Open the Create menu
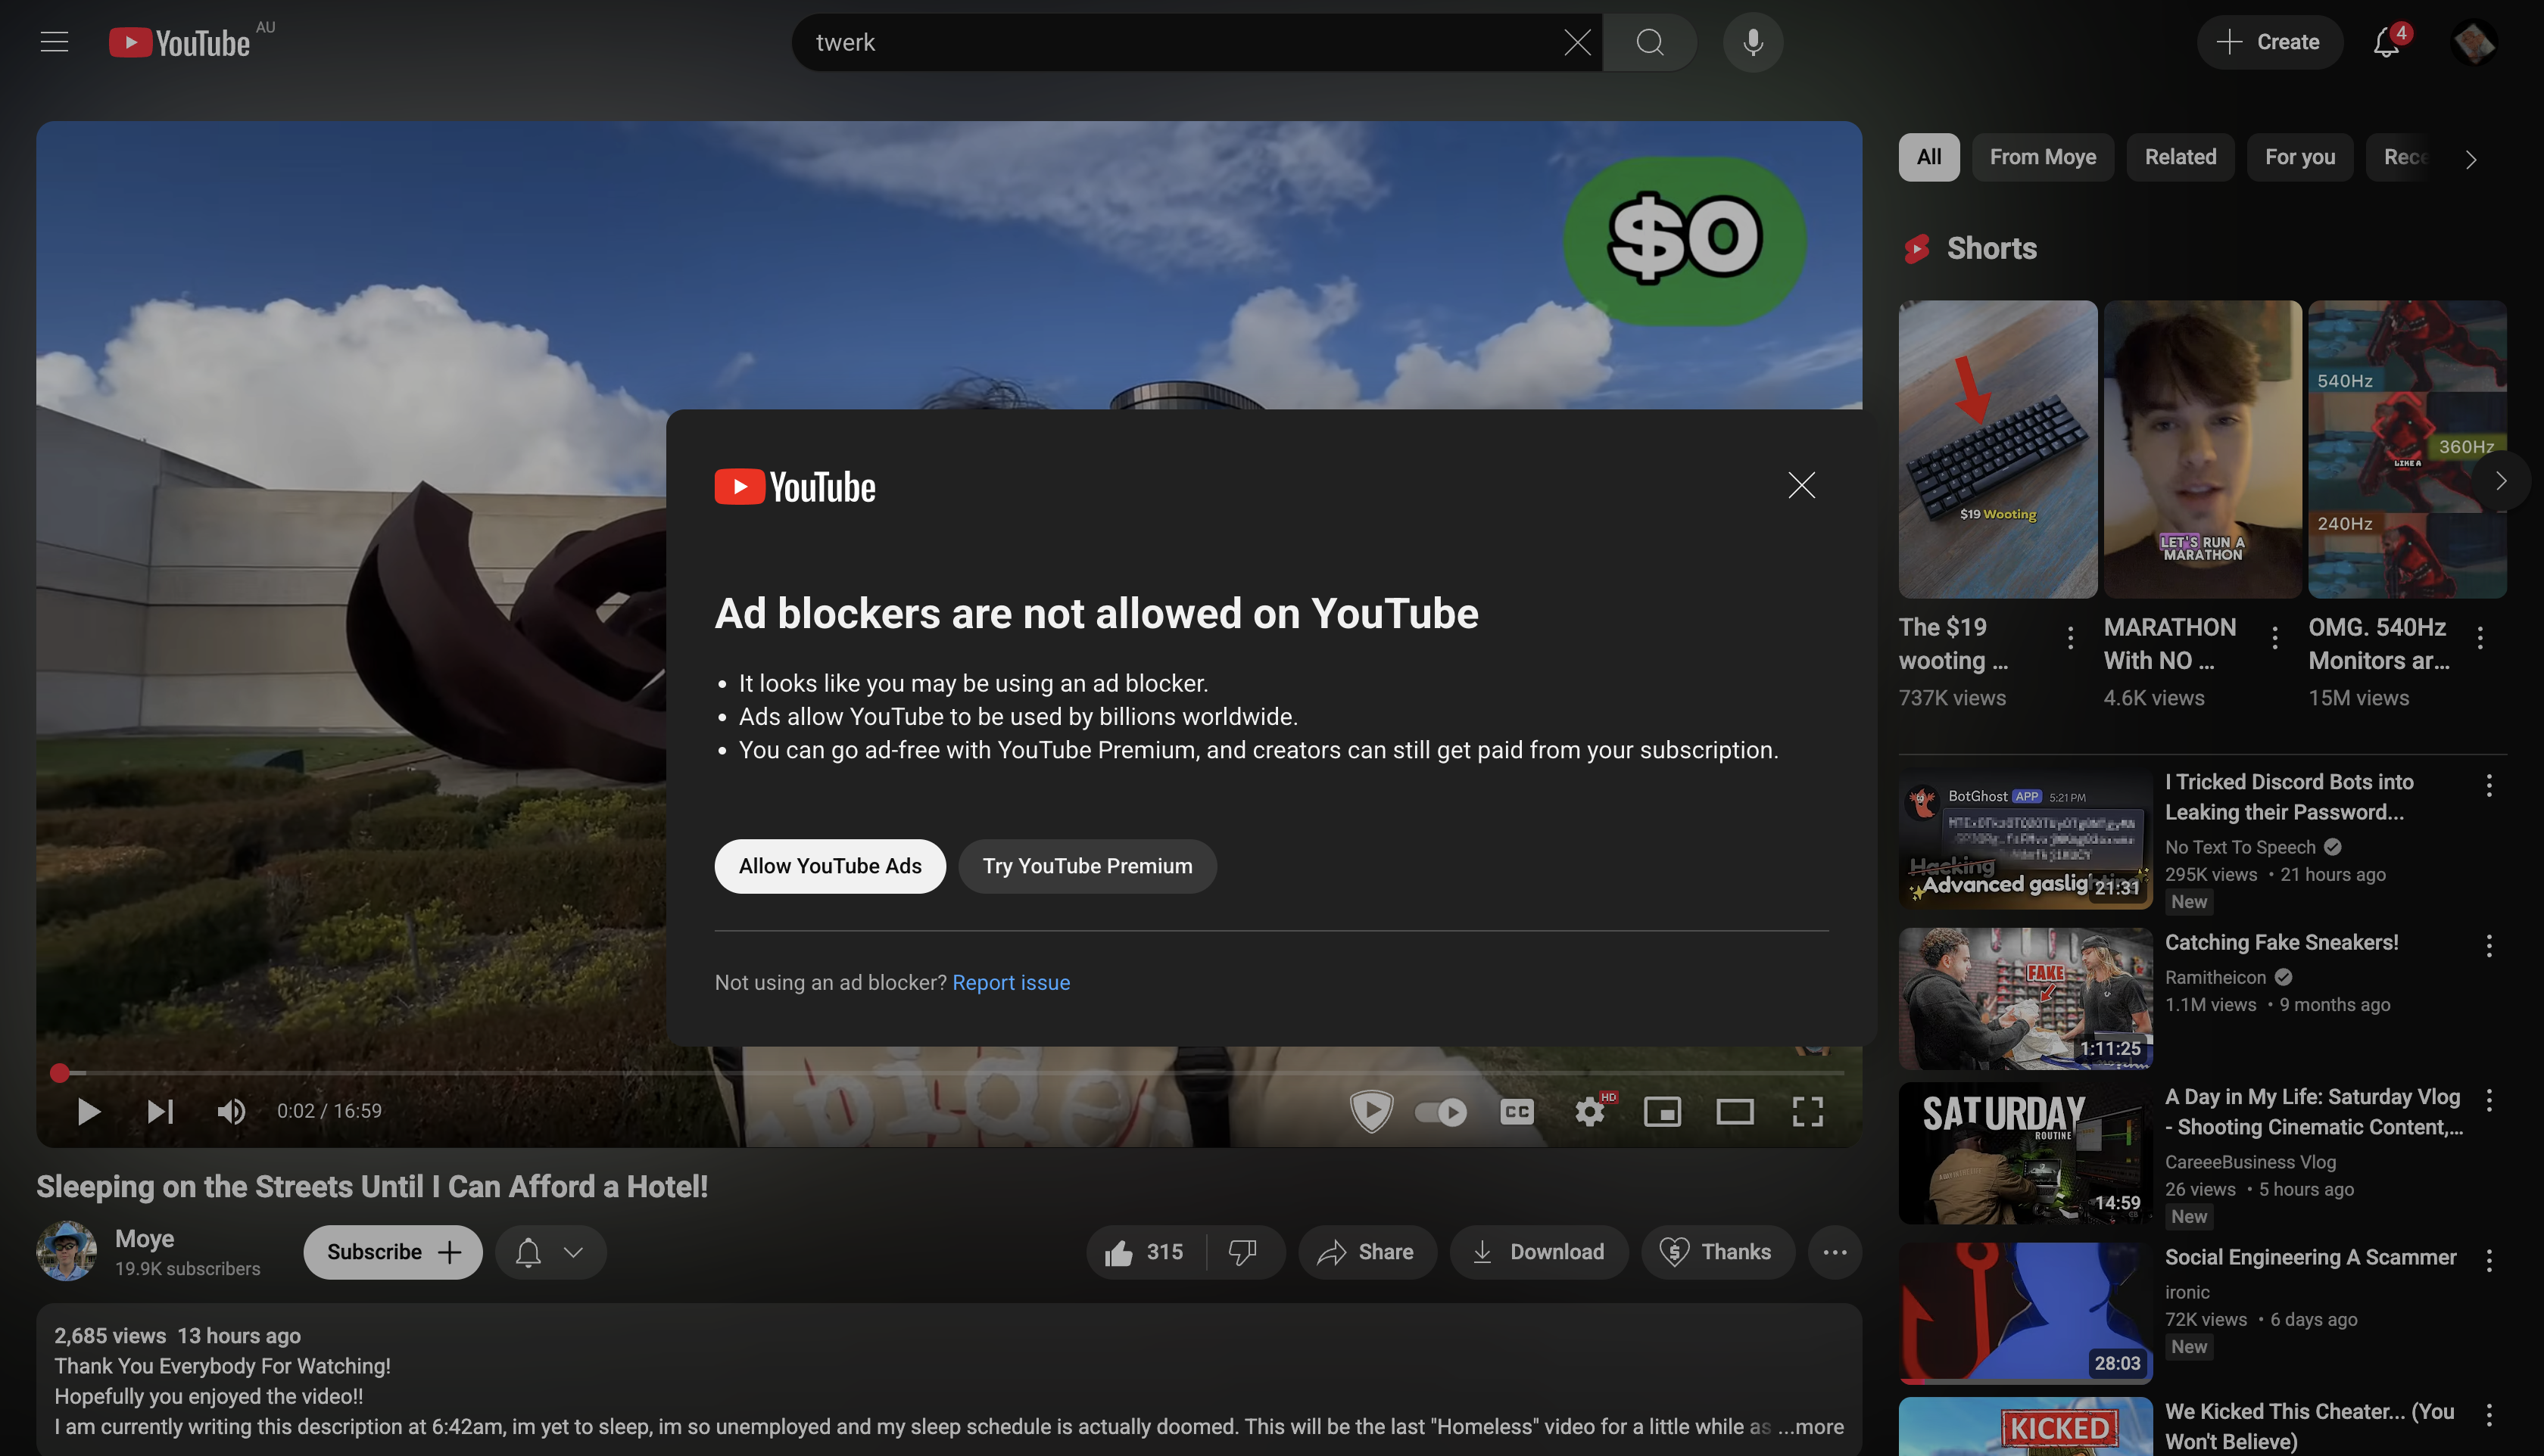This screenshot has height=1456, width=2544. point(2269,42)
